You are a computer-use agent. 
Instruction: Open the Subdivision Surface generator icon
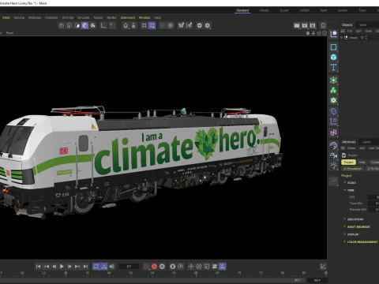[x=333, y=80]
